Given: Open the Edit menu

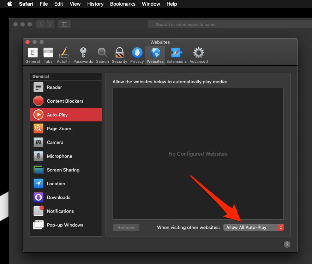Looking at the screenshot, I should [x=59, y=4].
